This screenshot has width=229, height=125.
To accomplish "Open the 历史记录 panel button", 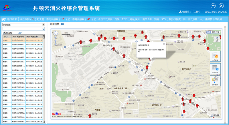I will [x=215, y=68].
